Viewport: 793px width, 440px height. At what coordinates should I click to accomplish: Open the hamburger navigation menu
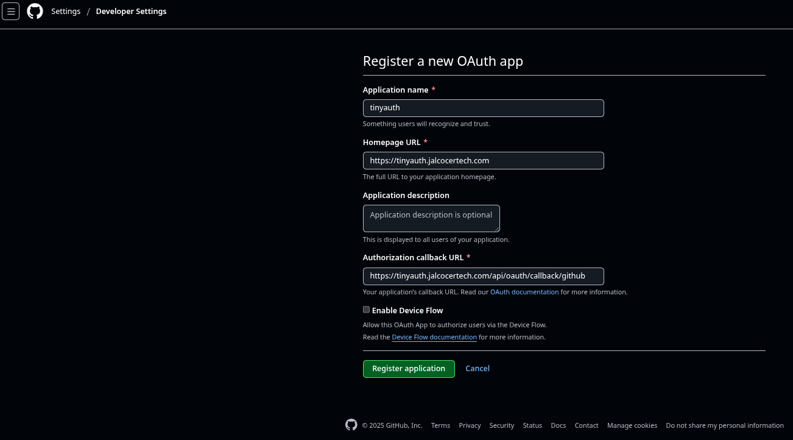(x=11, y=11)
